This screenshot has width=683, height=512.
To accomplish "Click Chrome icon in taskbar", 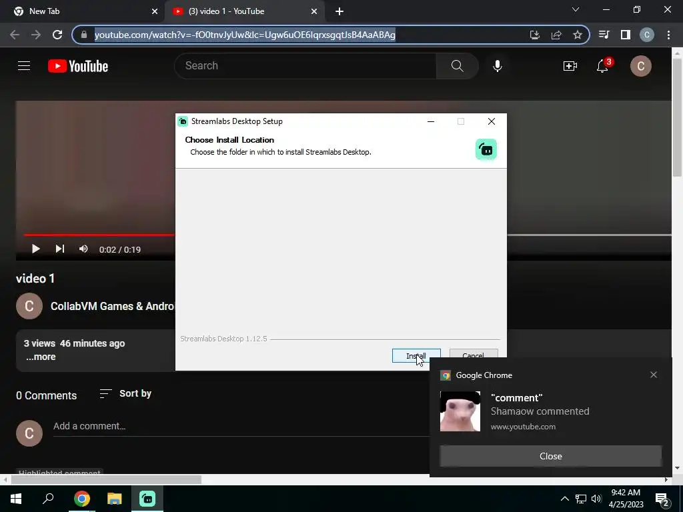I will (x=81, y=499).
